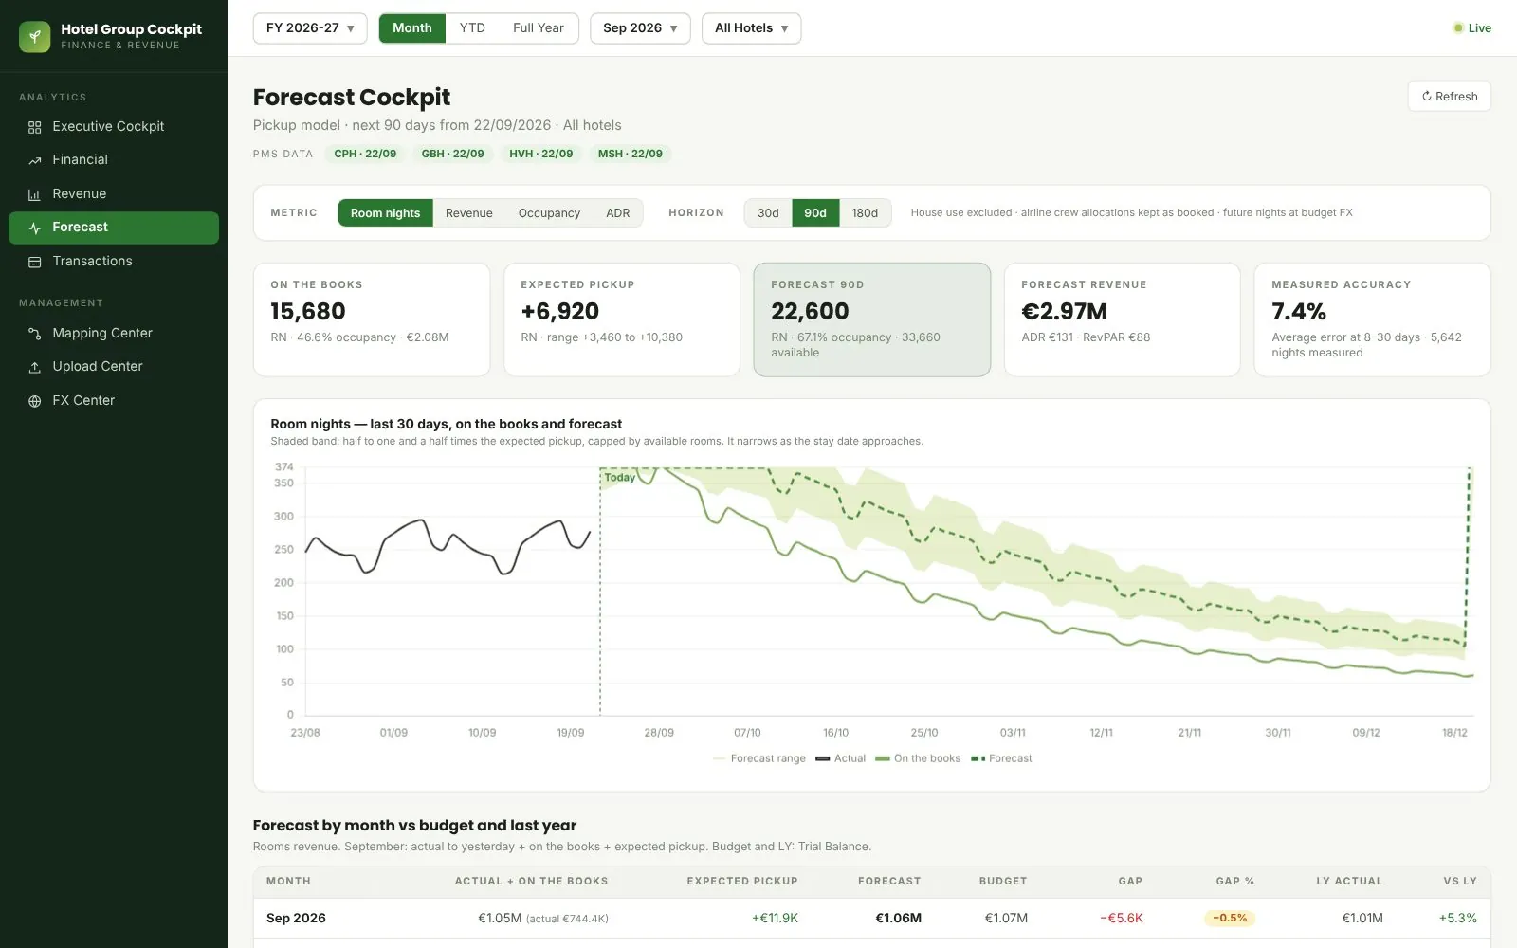This screenshot has height=948, width=1517.
Task: Switch period to Full Year
Action: point(539,28)
